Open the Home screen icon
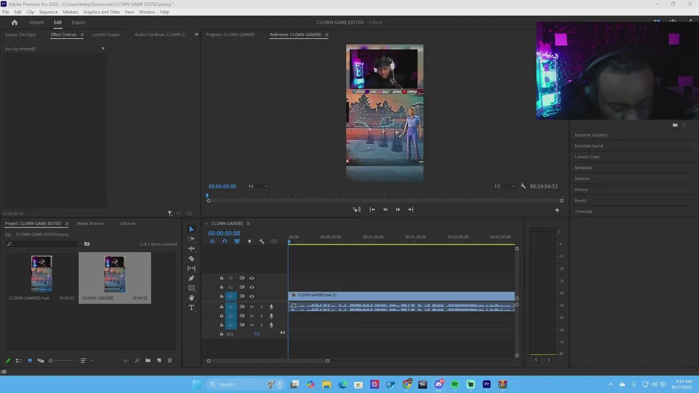Viewport: 699px width, 393px height. click(x=15, y=22)
